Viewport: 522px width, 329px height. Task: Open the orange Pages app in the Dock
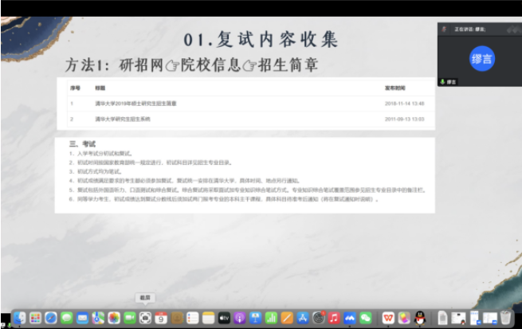coord(287,318)
